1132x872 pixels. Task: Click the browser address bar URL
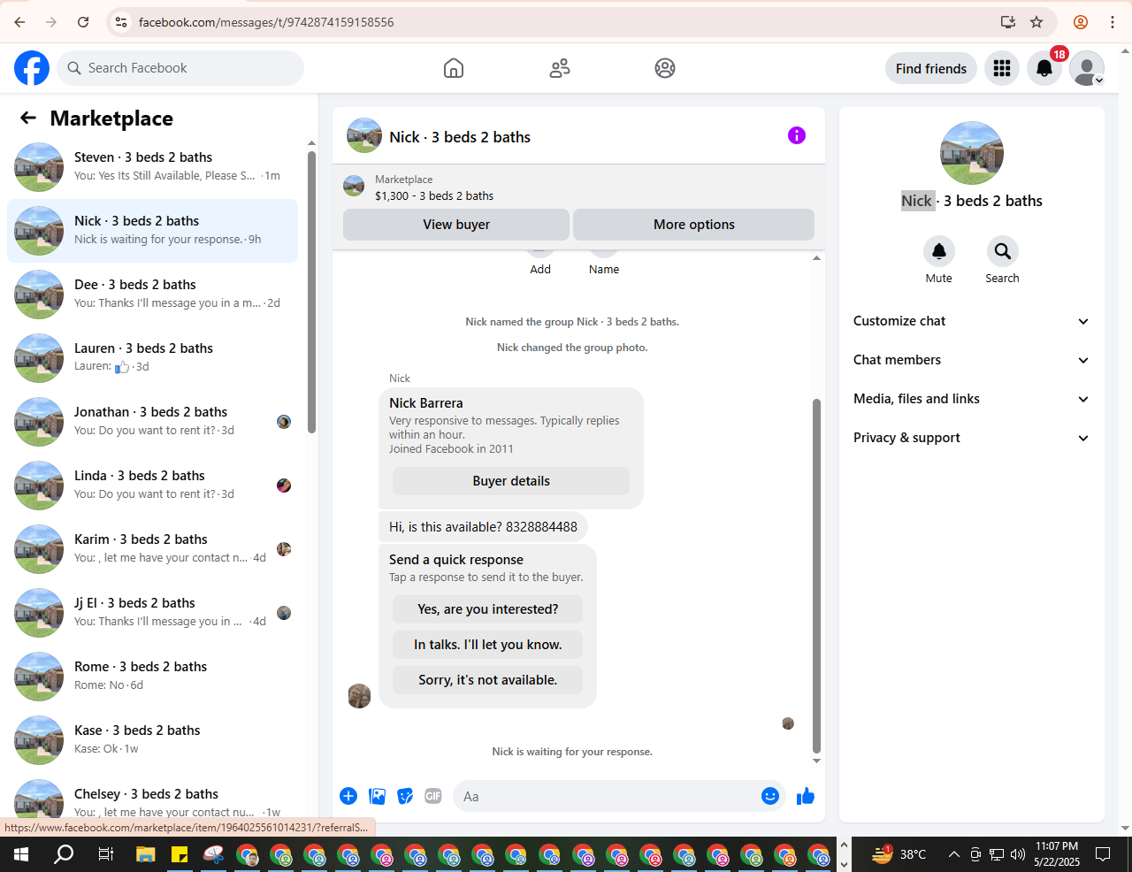pos(266,22)
